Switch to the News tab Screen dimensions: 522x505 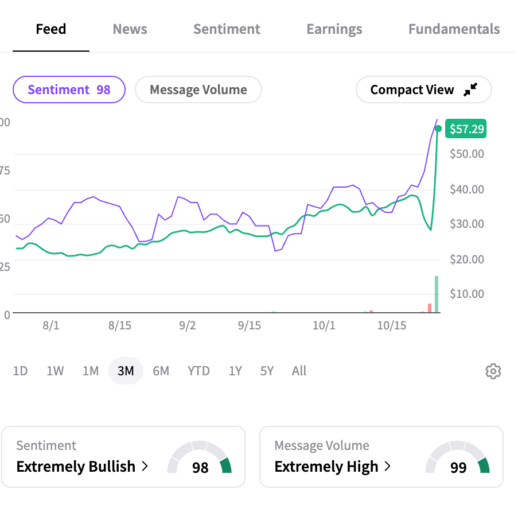130,29
